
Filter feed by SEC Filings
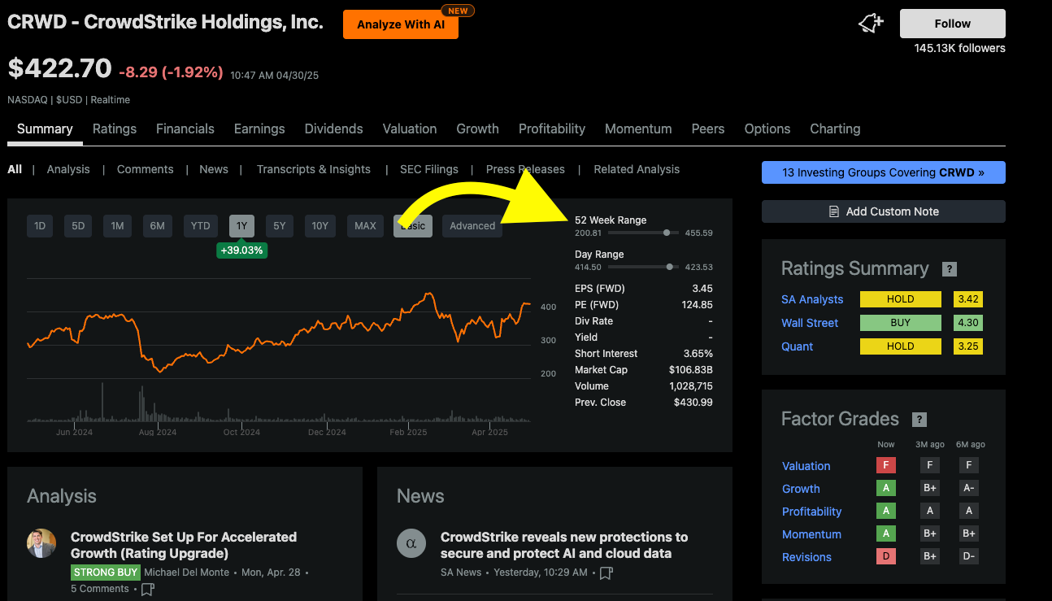pyautogui.click(x=429, y=169)
